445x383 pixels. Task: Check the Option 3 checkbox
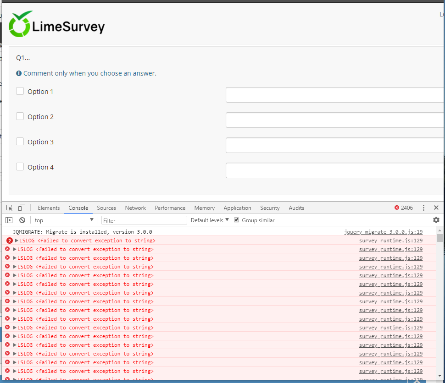(x=20, y=142)
